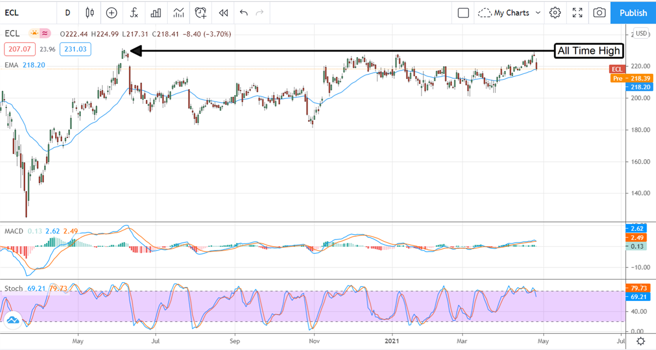Viewport: 656px width, 350px height.
Task: Start bar replay with rewind icon
Action: click(223, 13)
